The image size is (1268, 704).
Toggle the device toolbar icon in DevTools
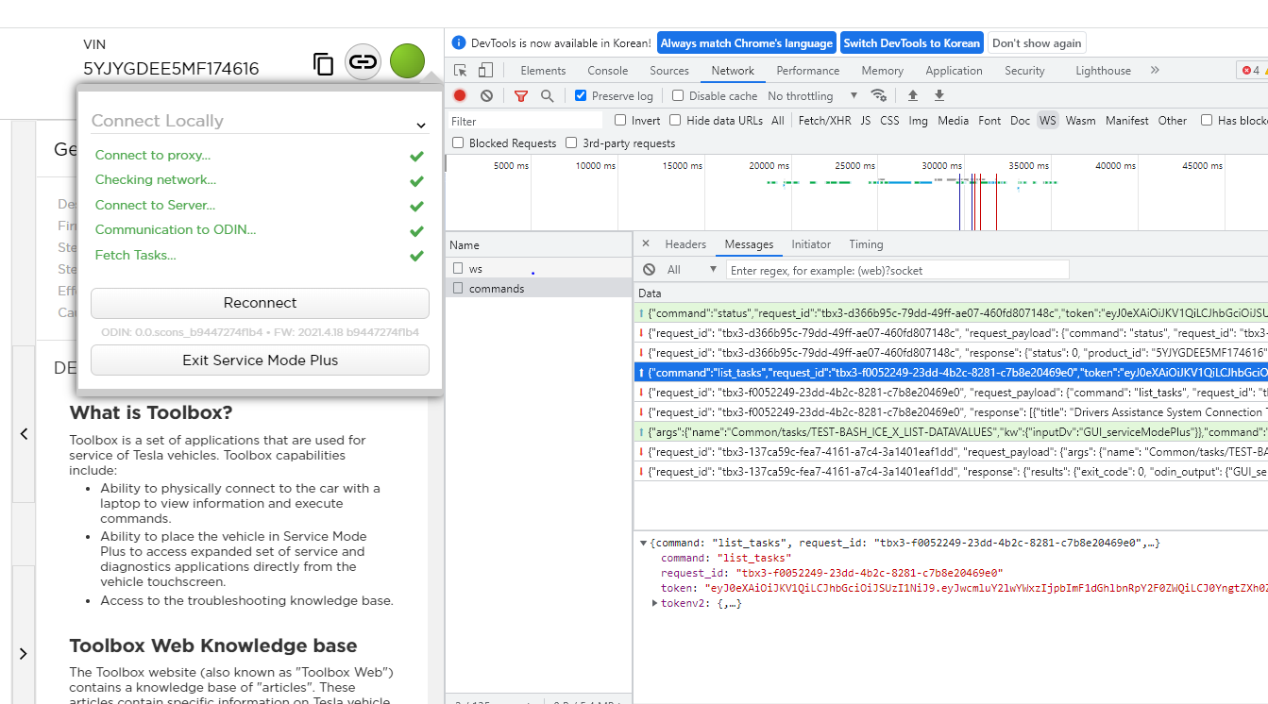tap(485, 71)
